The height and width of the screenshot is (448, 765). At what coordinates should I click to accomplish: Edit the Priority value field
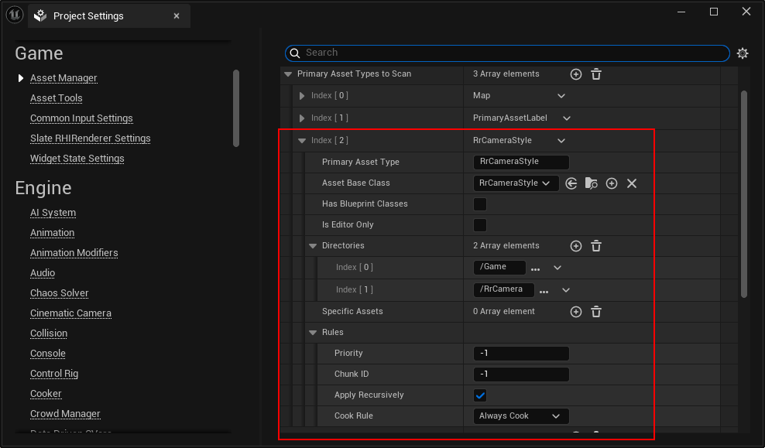tap(521, 354)
